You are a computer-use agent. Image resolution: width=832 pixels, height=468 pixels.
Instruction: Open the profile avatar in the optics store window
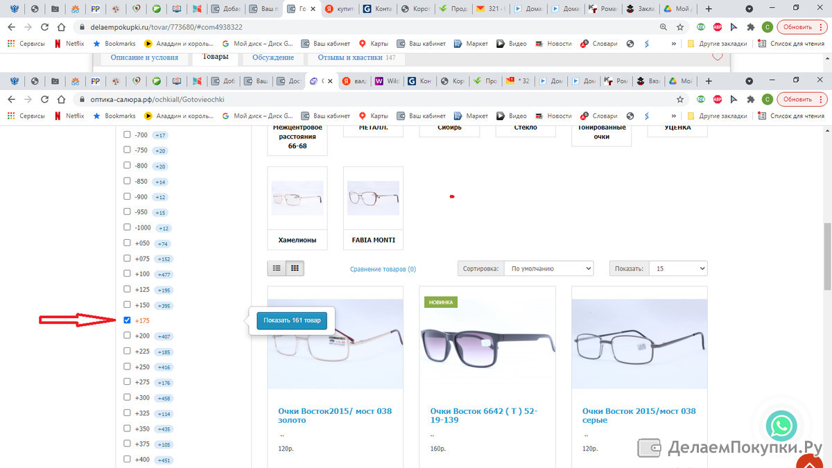[768, 99]
